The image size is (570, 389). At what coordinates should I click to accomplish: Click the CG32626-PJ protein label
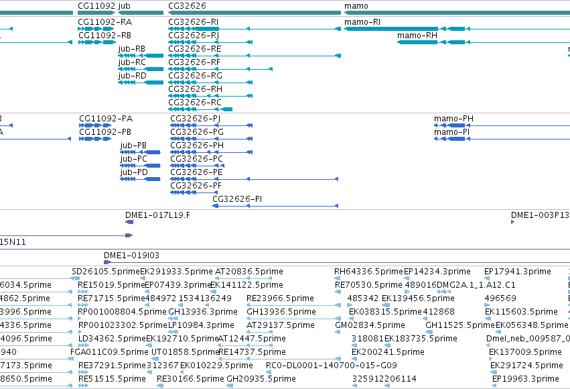[x=195, y=119]
